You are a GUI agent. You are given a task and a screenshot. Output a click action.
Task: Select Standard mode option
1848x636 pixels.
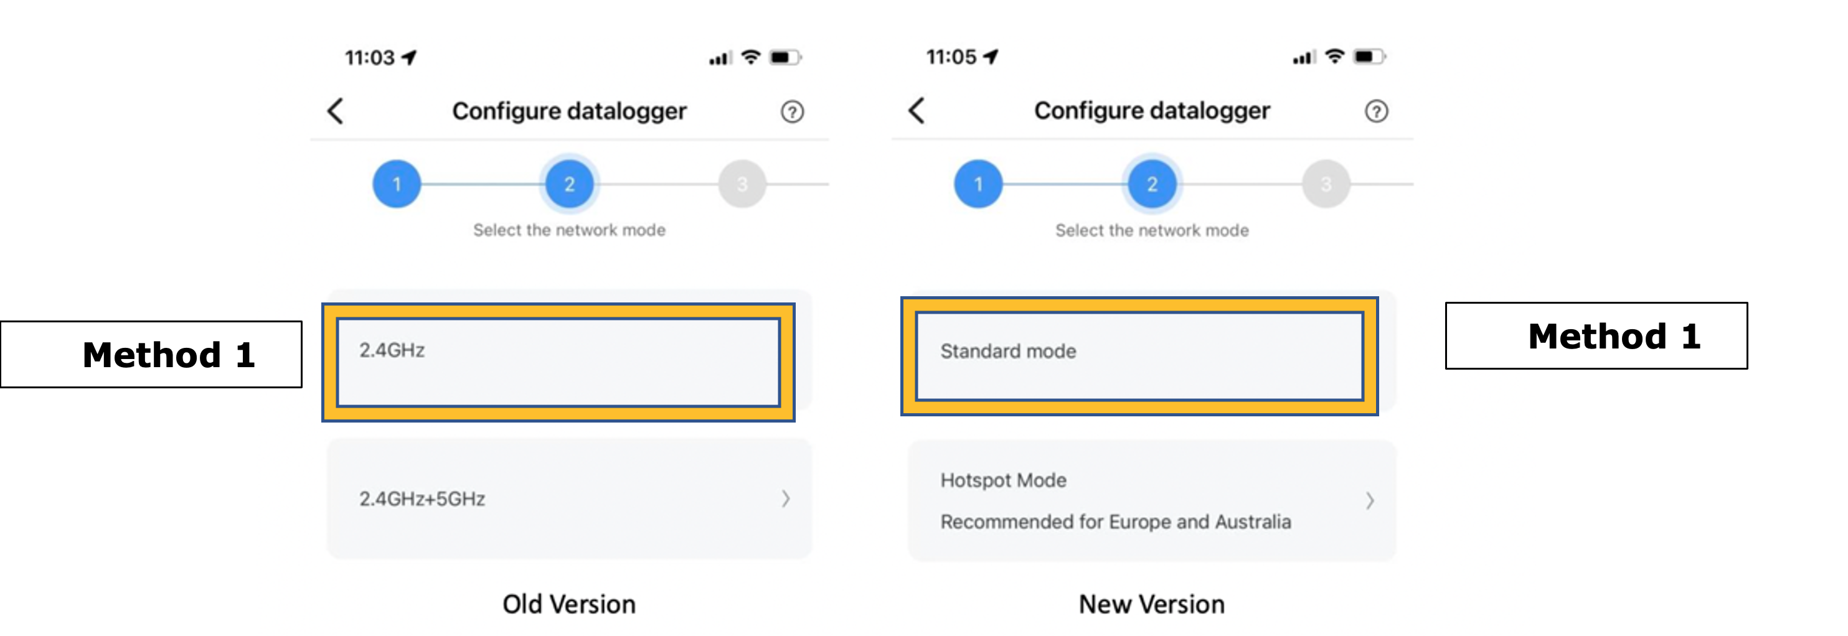(x=1139, y=355)
